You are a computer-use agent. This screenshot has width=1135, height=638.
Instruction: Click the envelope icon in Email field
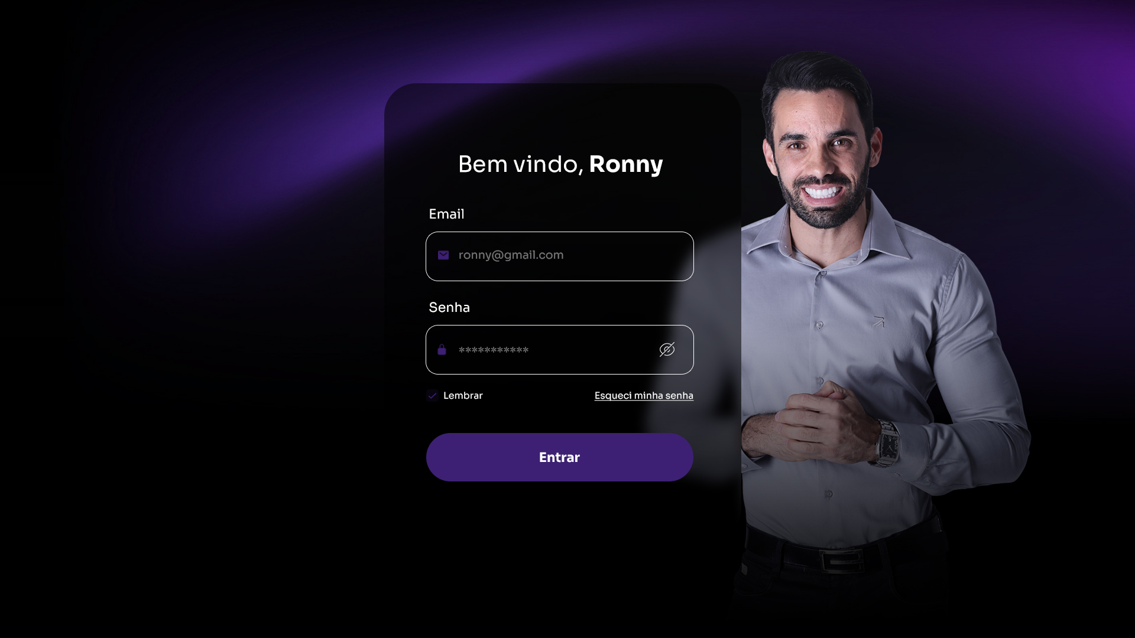coord(443,255)
